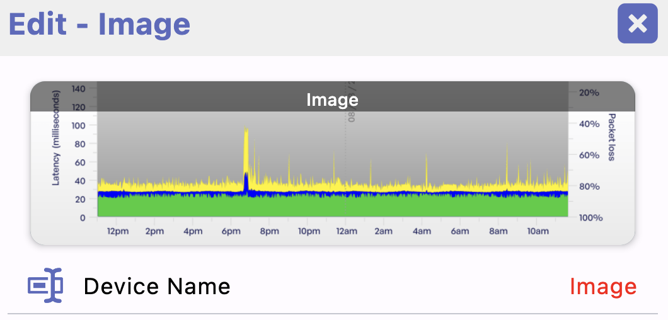The width and height of the screenshot is (668, 320).
Task: Click the 12pm label on time axis
Action: pos(117,231)
